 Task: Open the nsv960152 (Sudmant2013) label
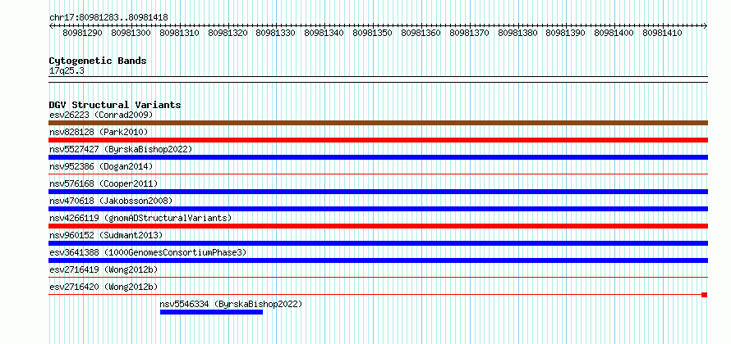pos(106,235)
